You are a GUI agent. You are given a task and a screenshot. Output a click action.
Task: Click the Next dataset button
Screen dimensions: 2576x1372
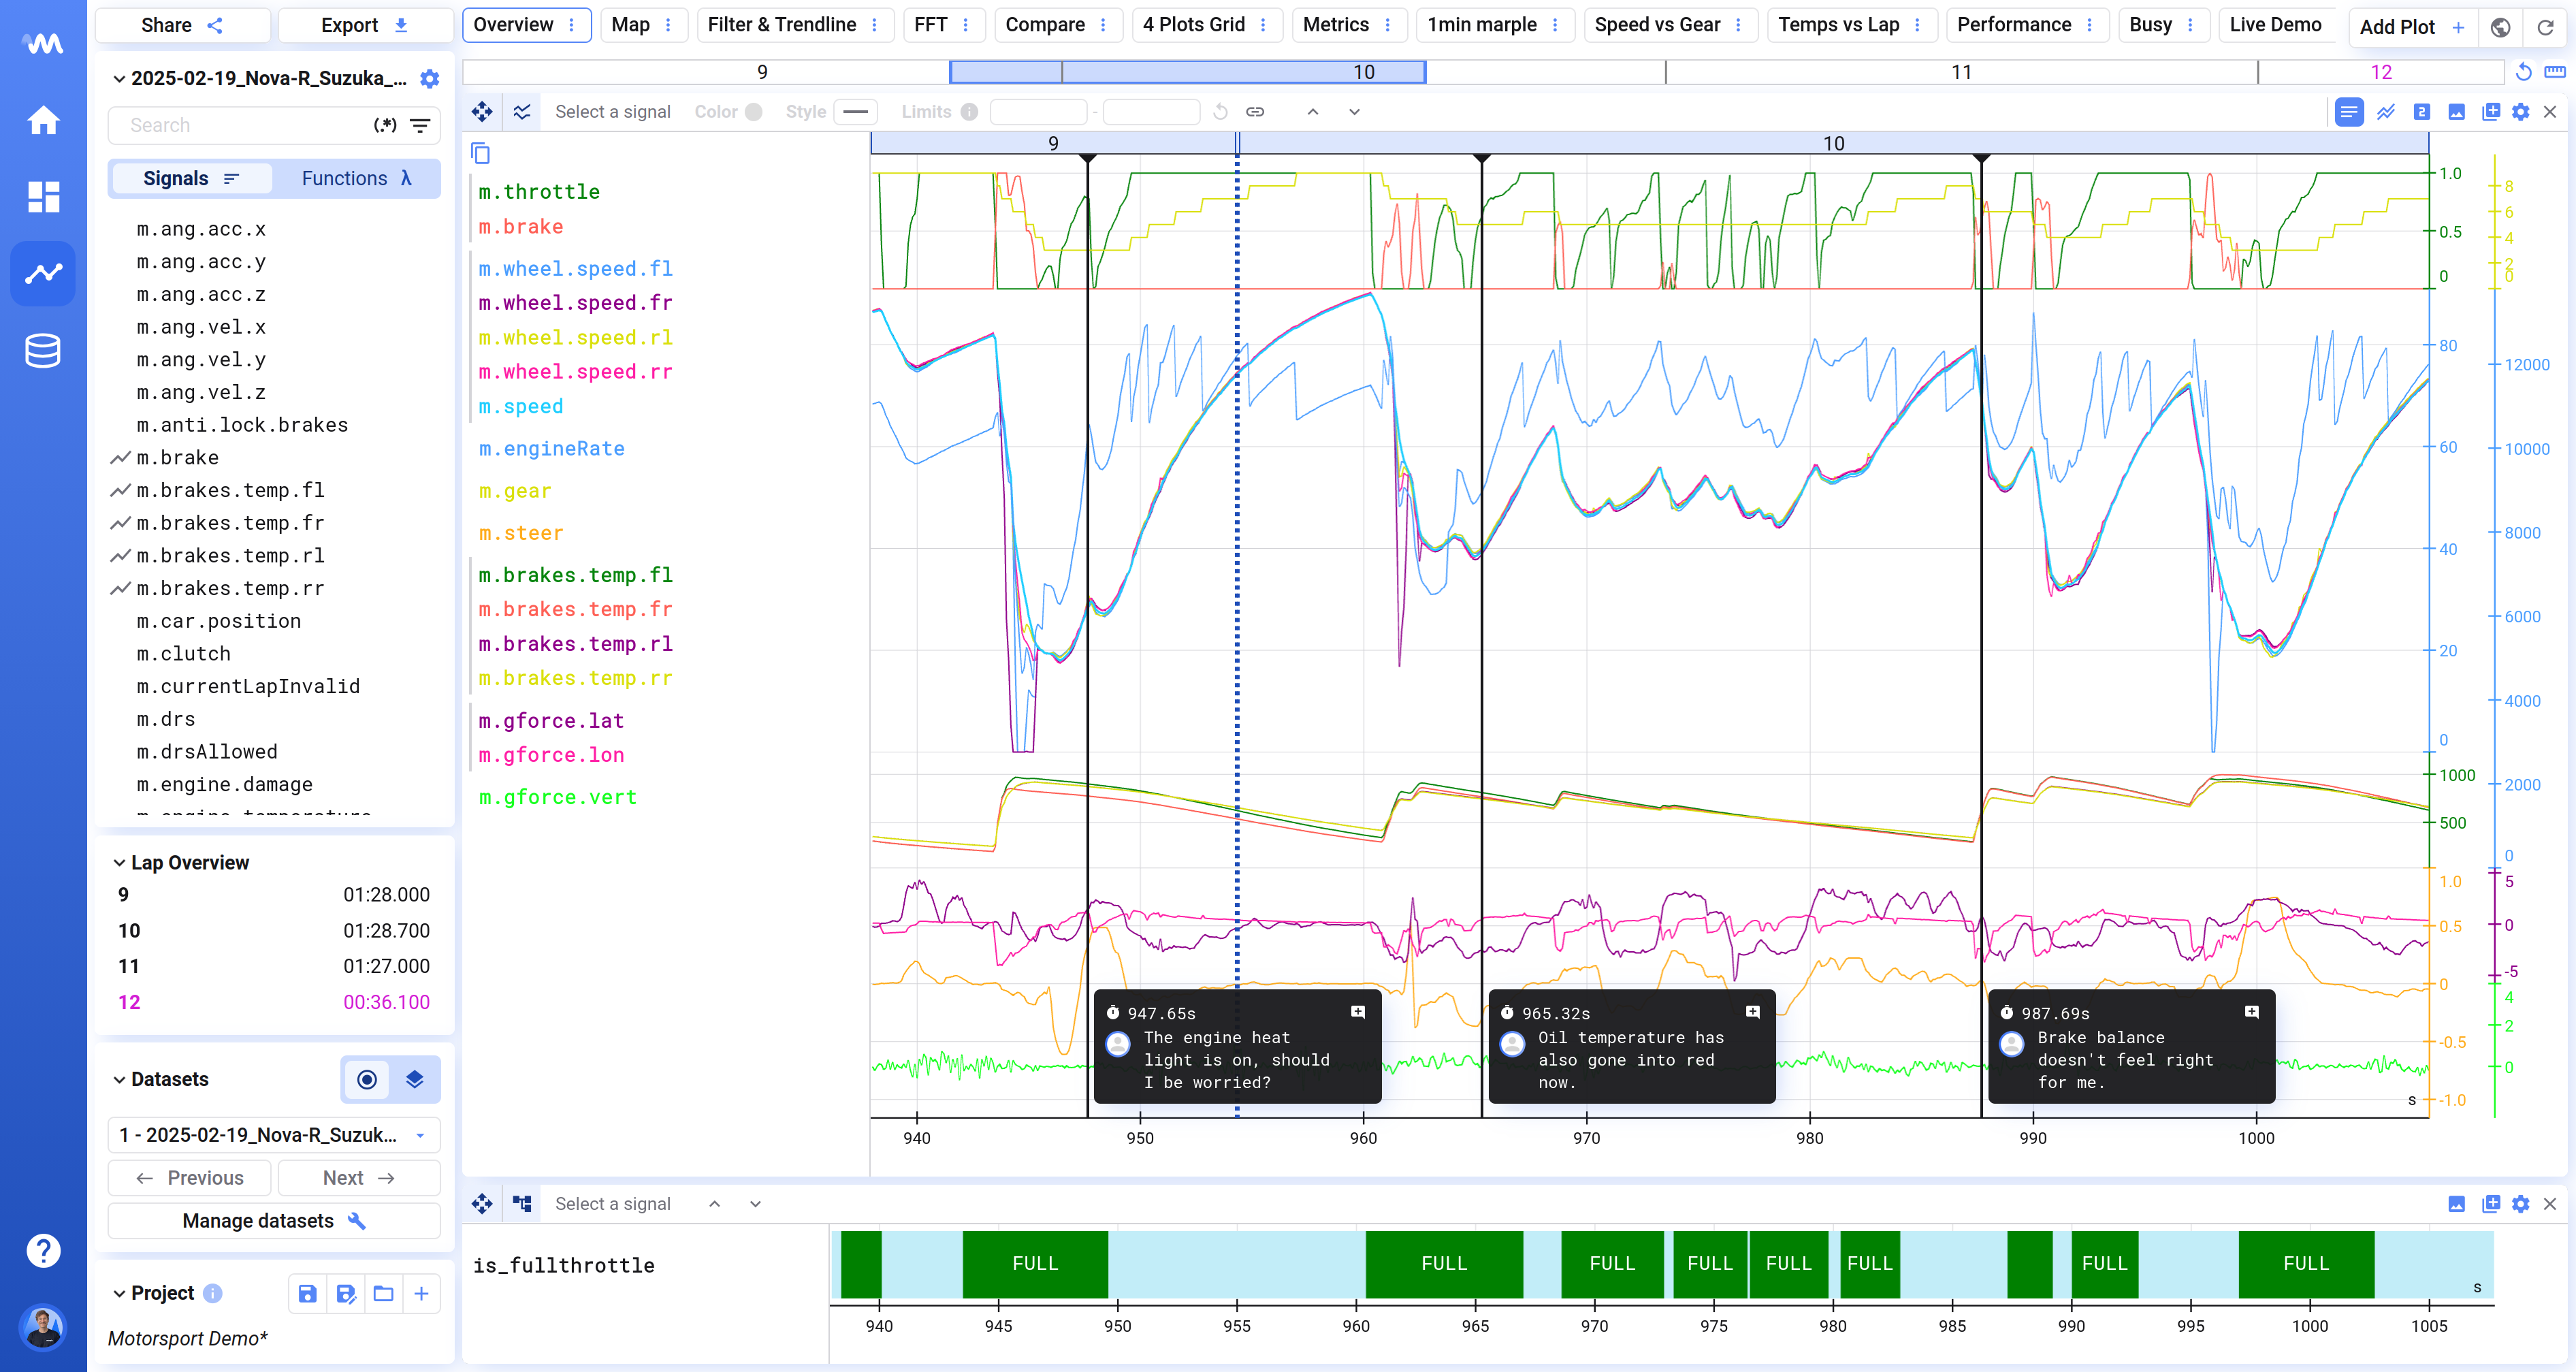coord(358,1178)
